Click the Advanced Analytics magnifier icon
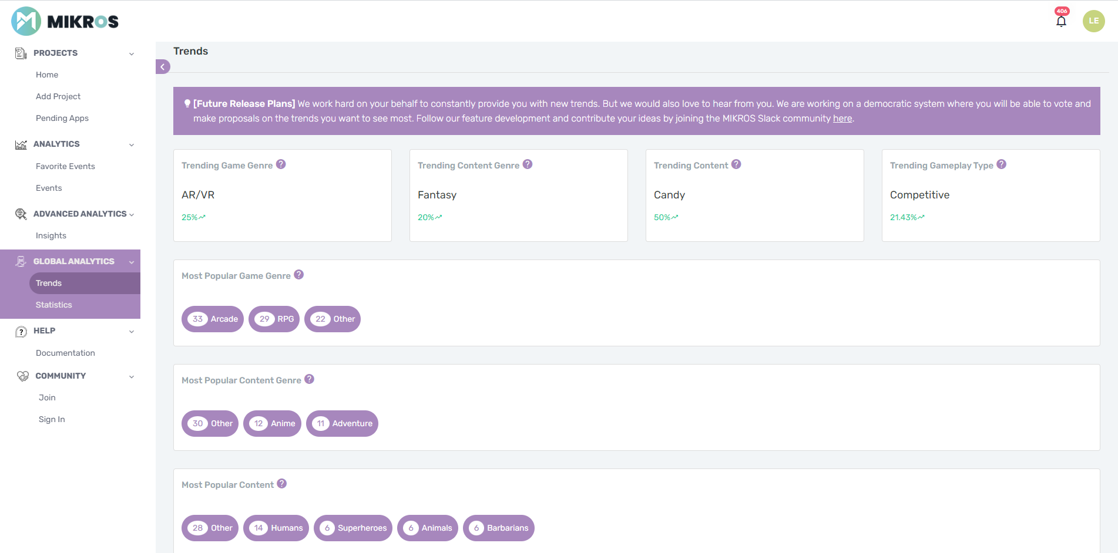Viewport: 1118px width, 553px height. pyautogui.click(x=21, y=214)
